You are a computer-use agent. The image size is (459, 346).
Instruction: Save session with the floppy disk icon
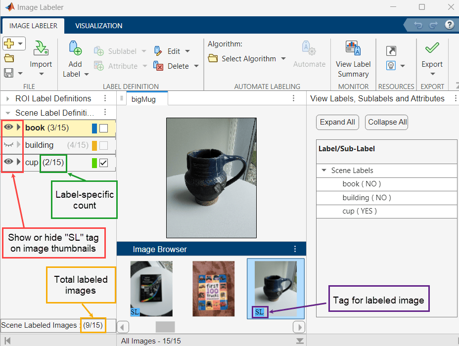(x=8, y=73)
